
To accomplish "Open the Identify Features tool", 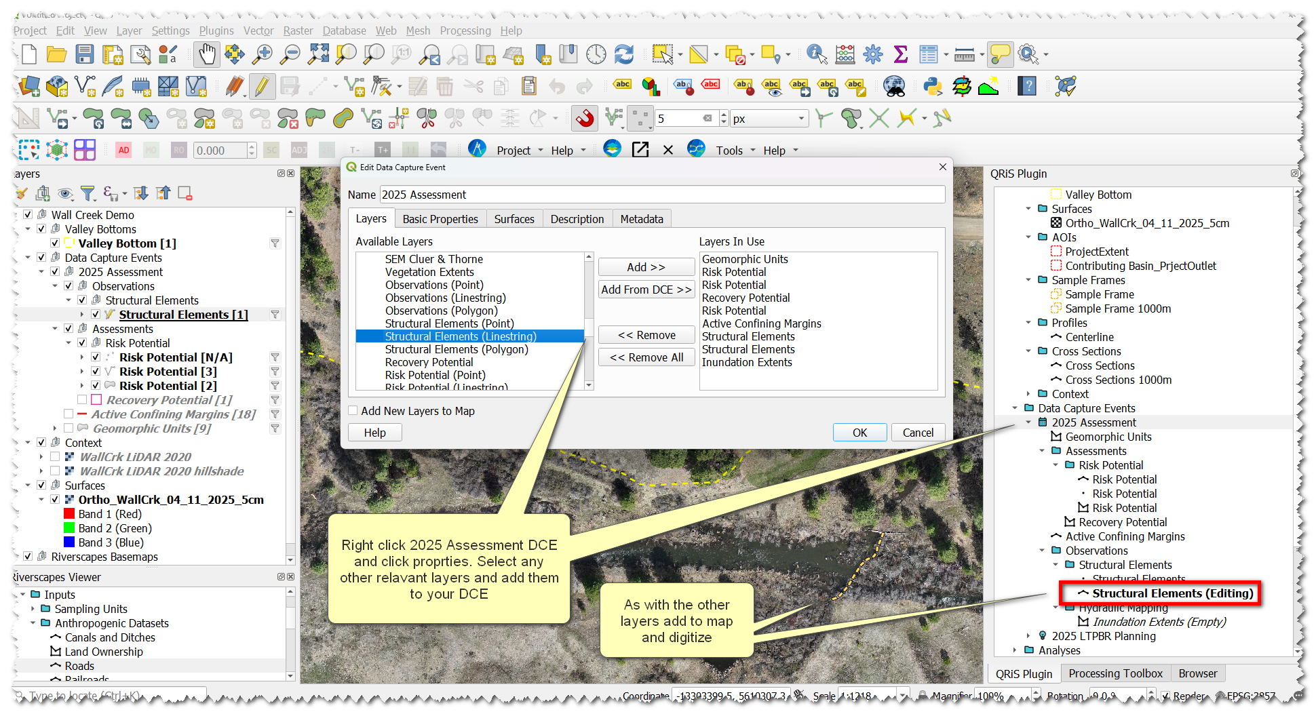I will 817,54.
